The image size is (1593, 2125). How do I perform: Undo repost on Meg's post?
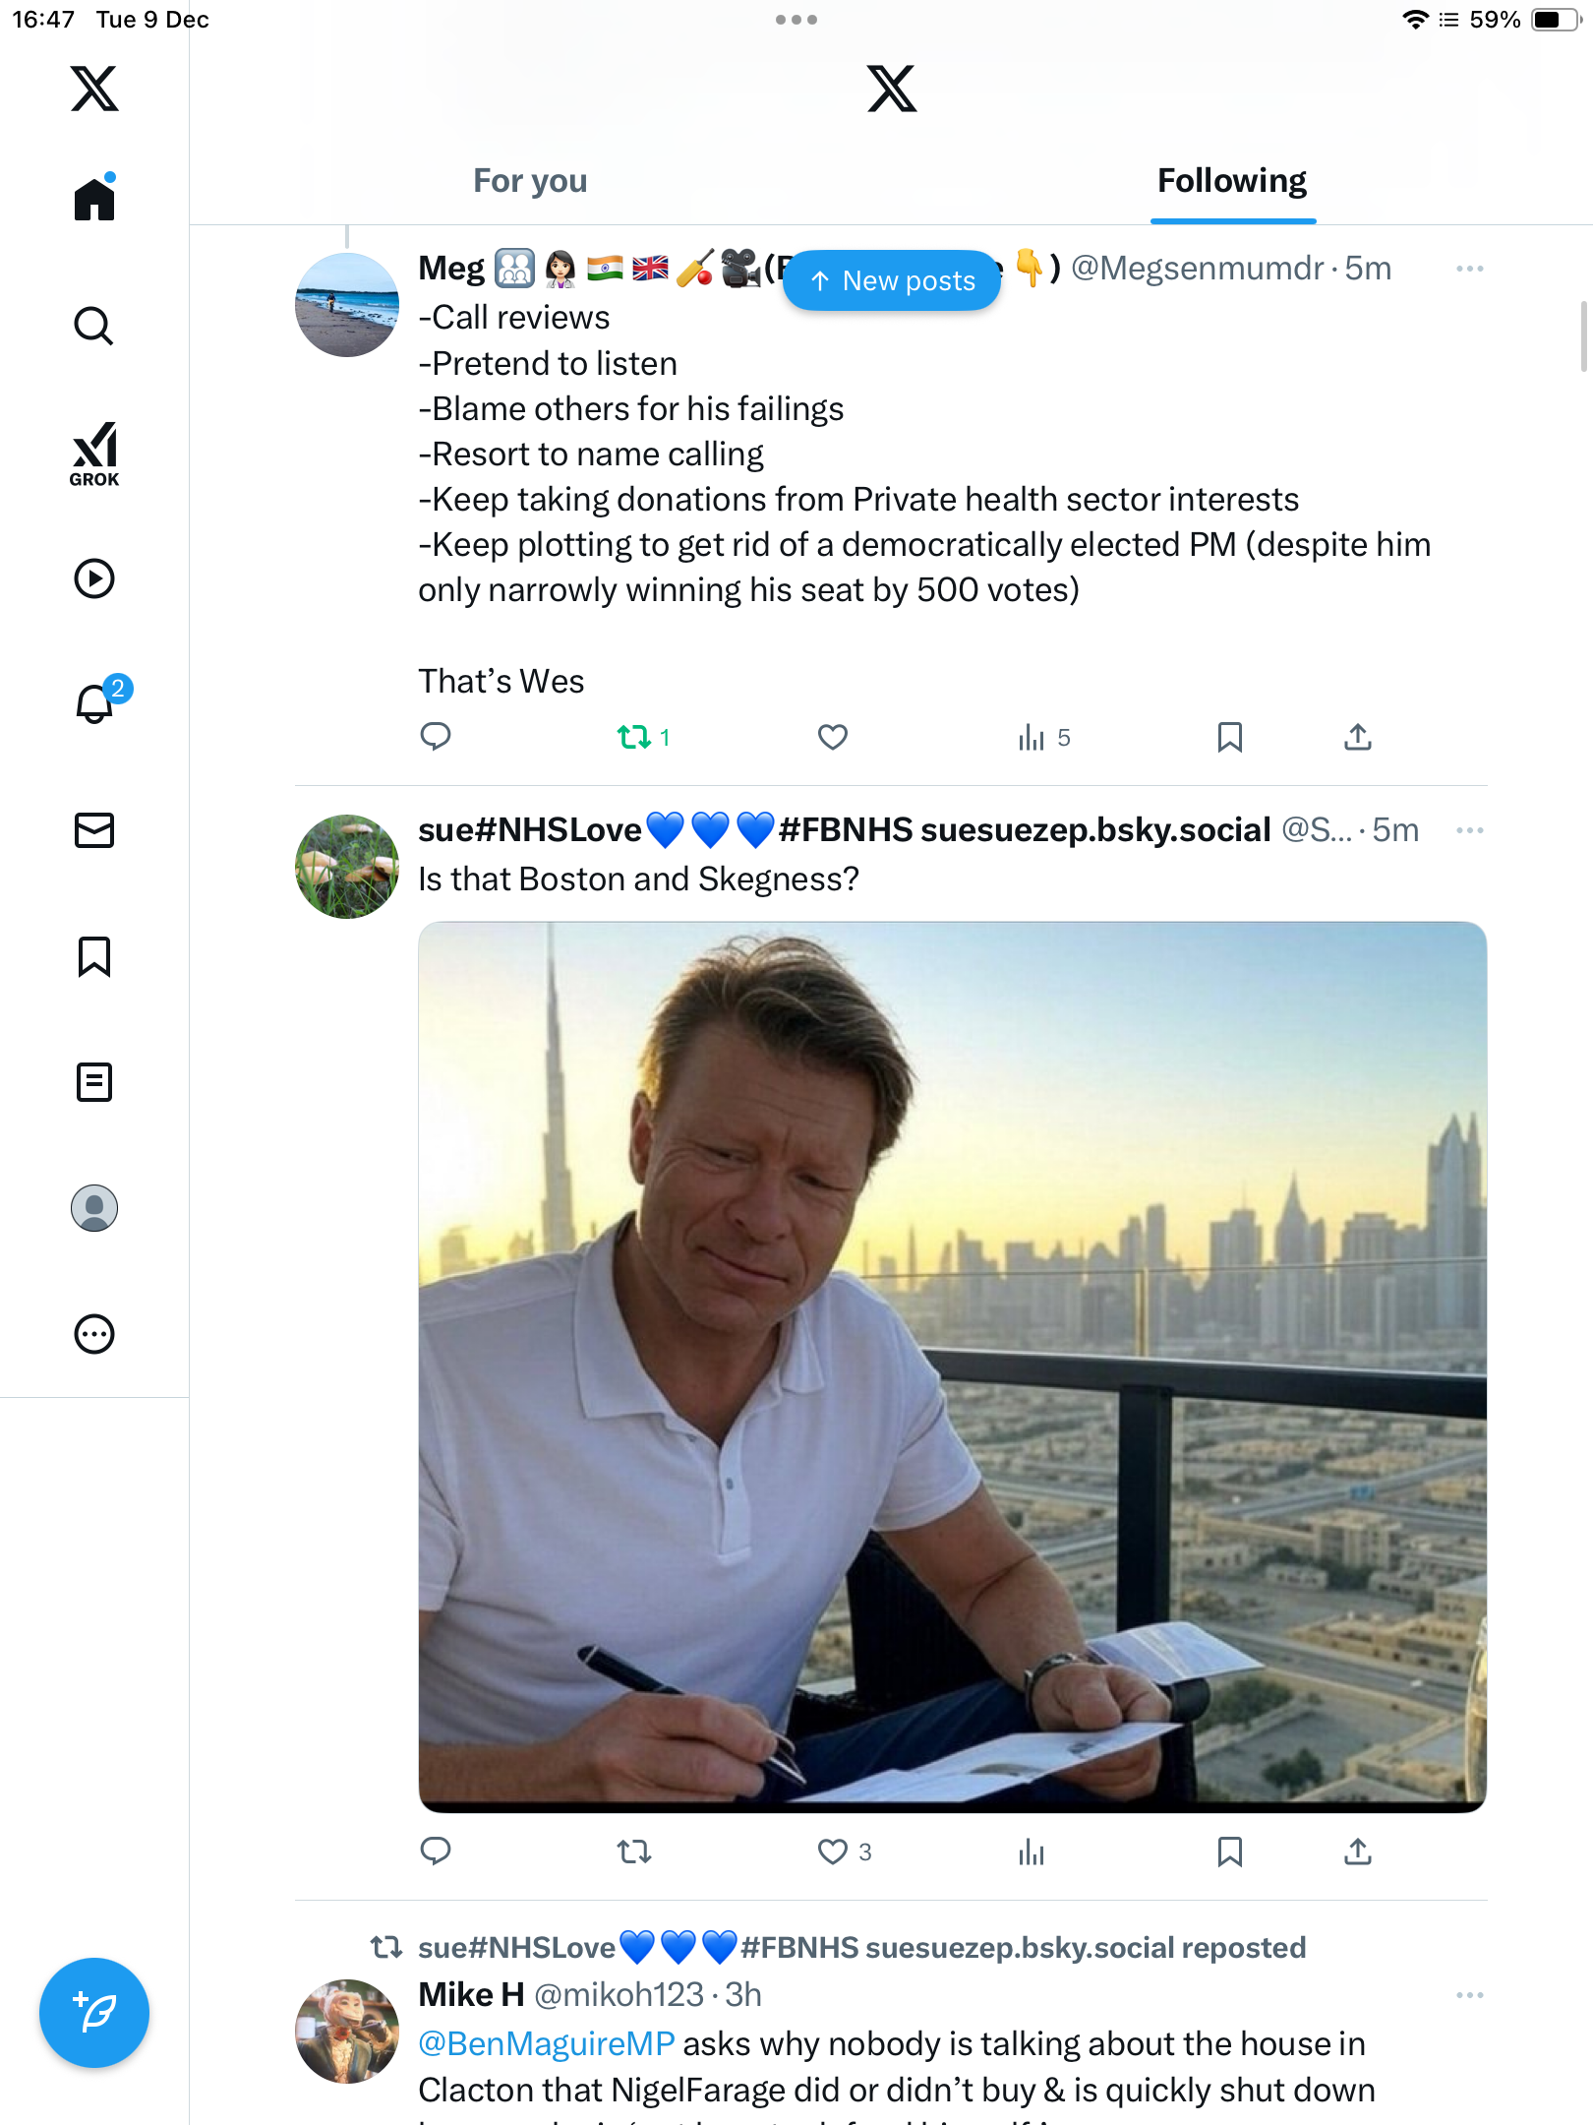pos(635,737)
